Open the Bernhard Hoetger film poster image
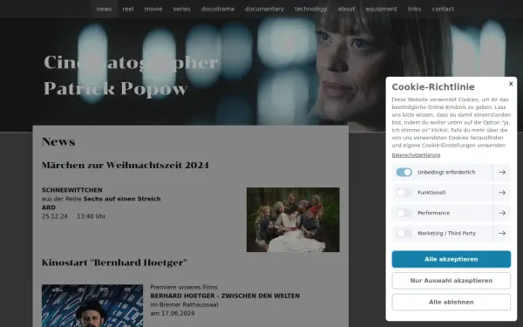 point(92,306)
